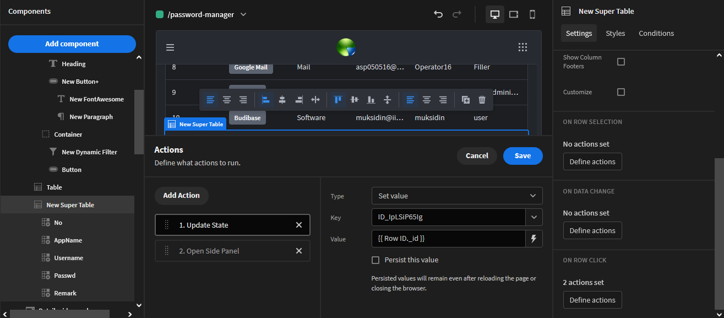Select New Dynamic Filter component
This screenshot has width=724, height=318.
pyautogui.click(x=89, y=152)
